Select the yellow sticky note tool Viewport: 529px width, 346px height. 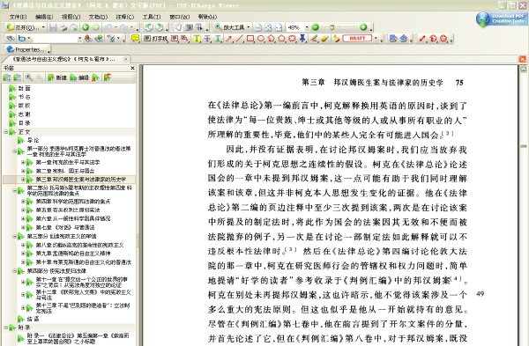tap(135, 39)
